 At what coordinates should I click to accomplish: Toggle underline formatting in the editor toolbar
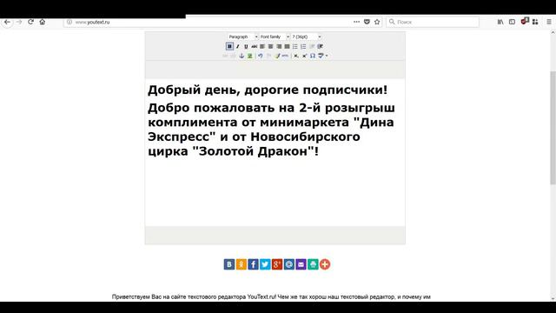[246, 46]
